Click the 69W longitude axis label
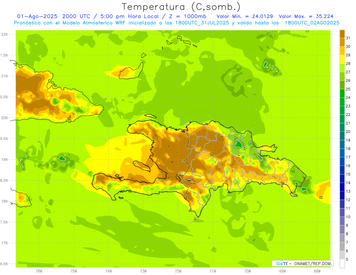 coord(282,271)
